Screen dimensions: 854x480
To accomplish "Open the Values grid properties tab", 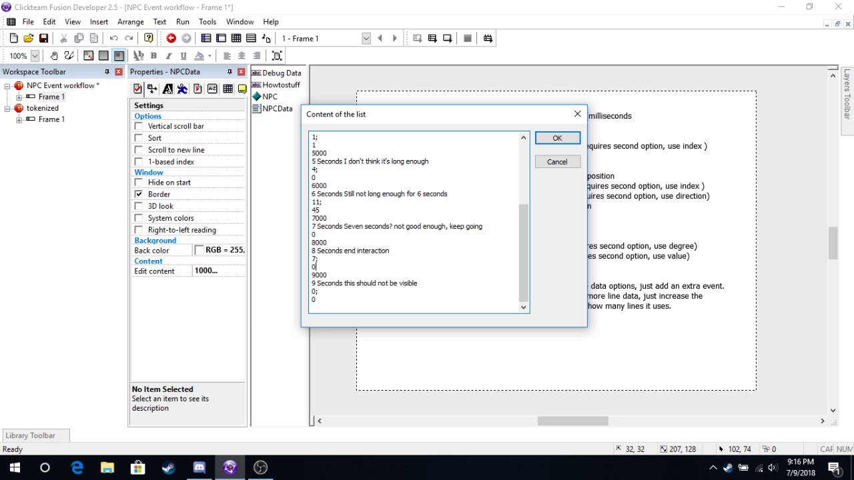I will 228,89.
